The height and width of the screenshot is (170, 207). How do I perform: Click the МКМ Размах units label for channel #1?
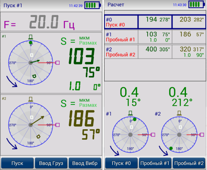[88, 41]
